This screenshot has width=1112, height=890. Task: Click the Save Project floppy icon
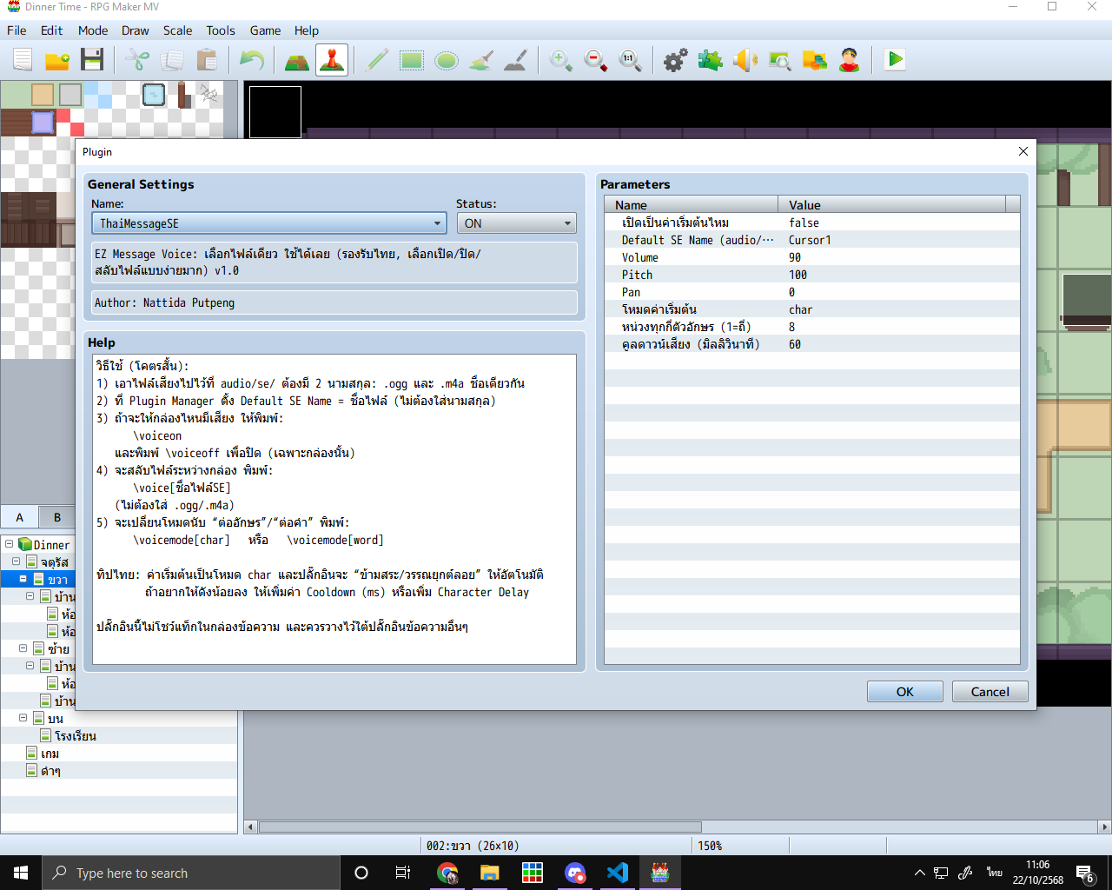click(x=92, y=60)
